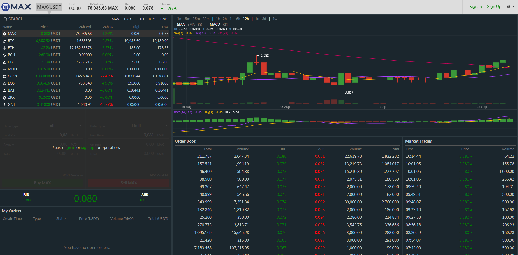Set chart interval to 1d

[257, 19]
